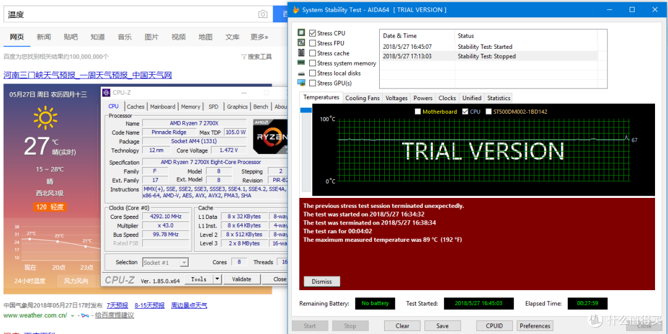Open the Bench tab in CPU-Z
The height and width of the screenshot is (334, 668).
coord(261,106)
